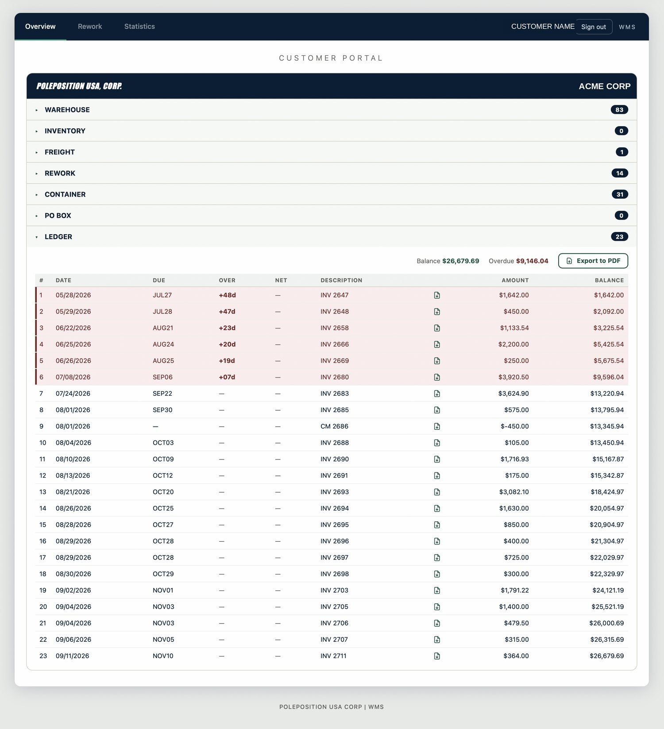The width and height of the screenshot is (664, 729).
Task: Open document icon for INV 2695
Action: click(437, 525)
